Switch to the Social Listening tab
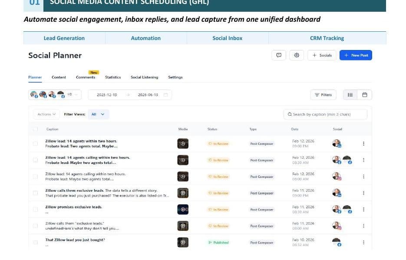406x260 pixels. click(144, 77)
